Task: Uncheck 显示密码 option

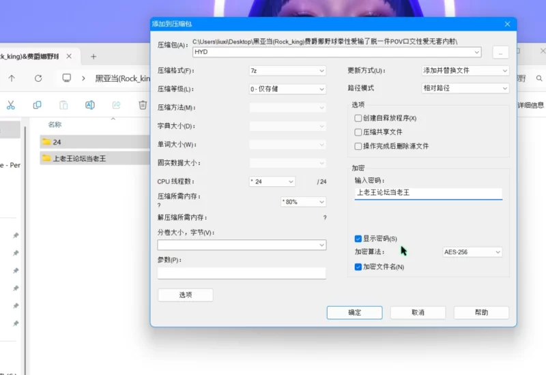Action: [358, 239]
